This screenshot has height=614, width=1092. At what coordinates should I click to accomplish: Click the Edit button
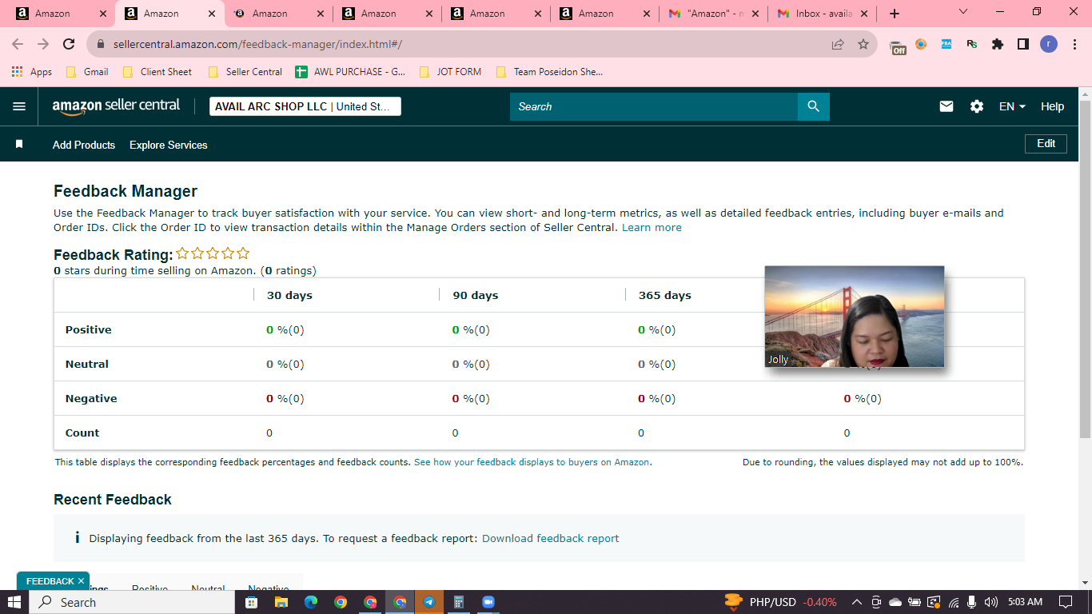(x=1046, y=144)
